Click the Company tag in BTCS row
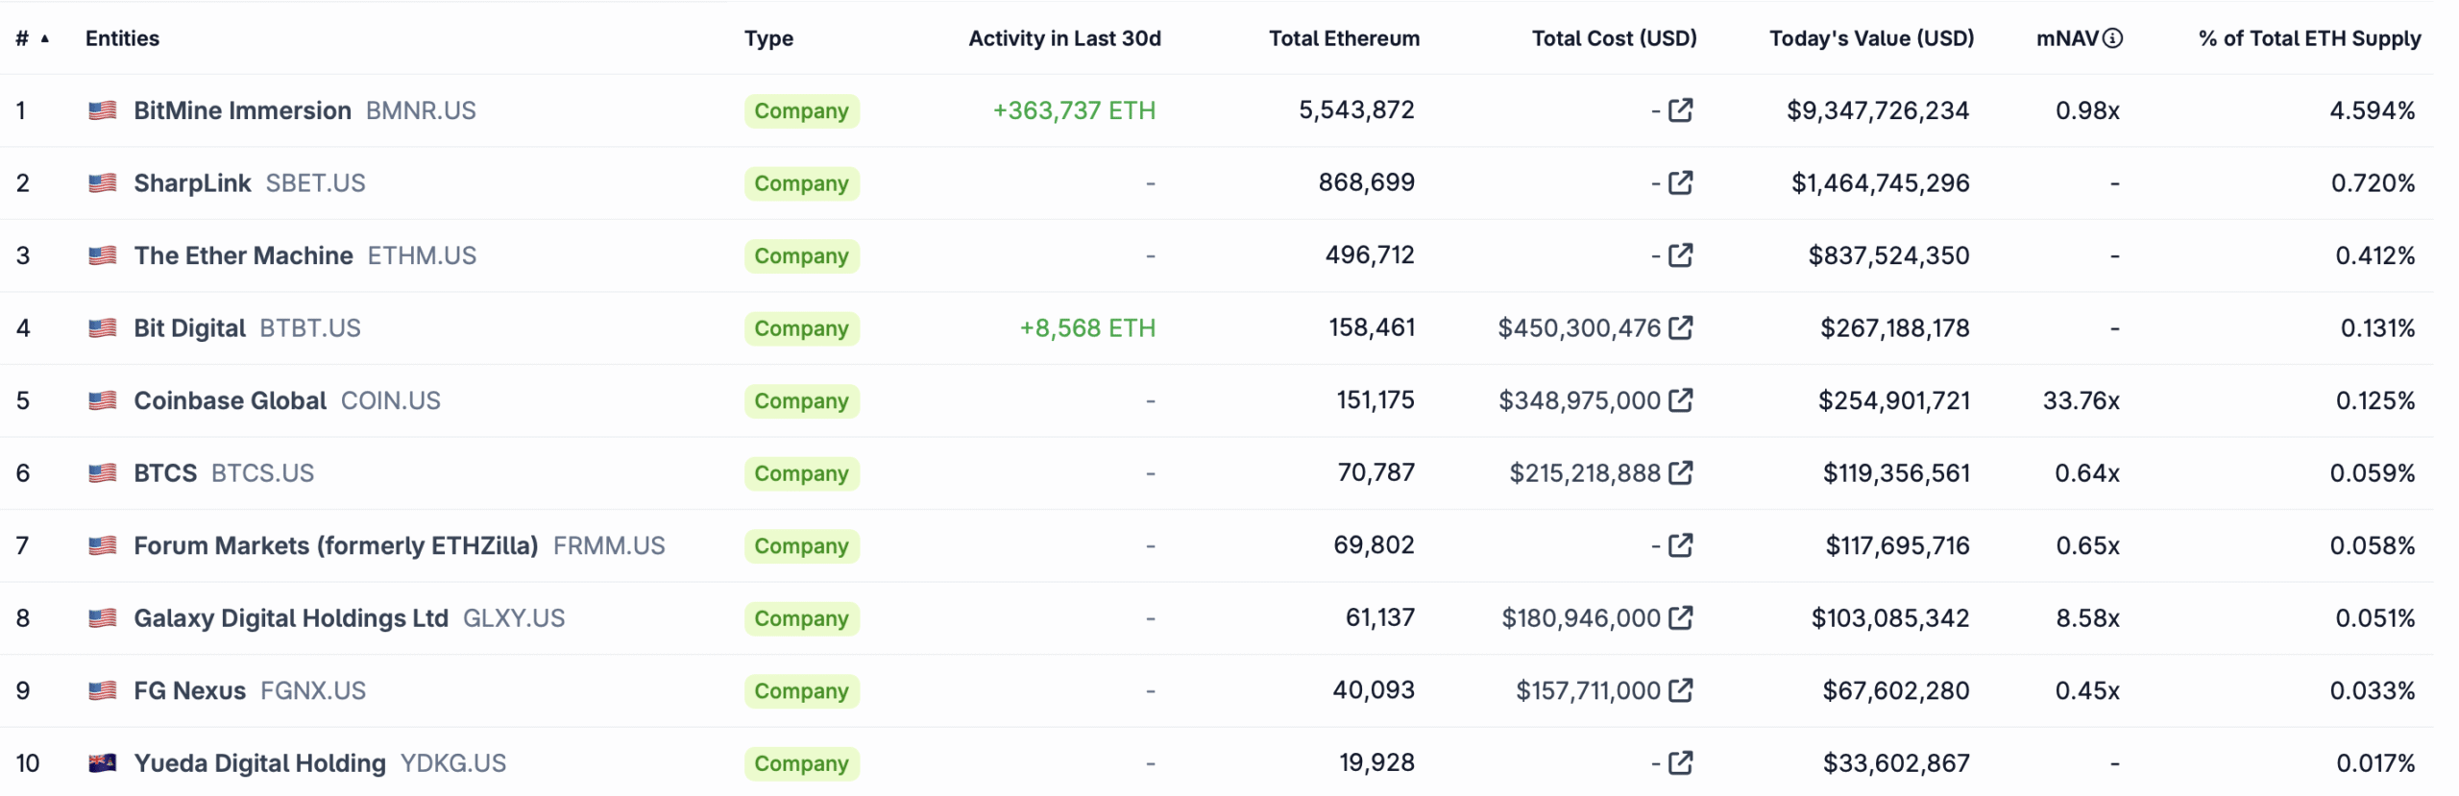 pos(801,472)
